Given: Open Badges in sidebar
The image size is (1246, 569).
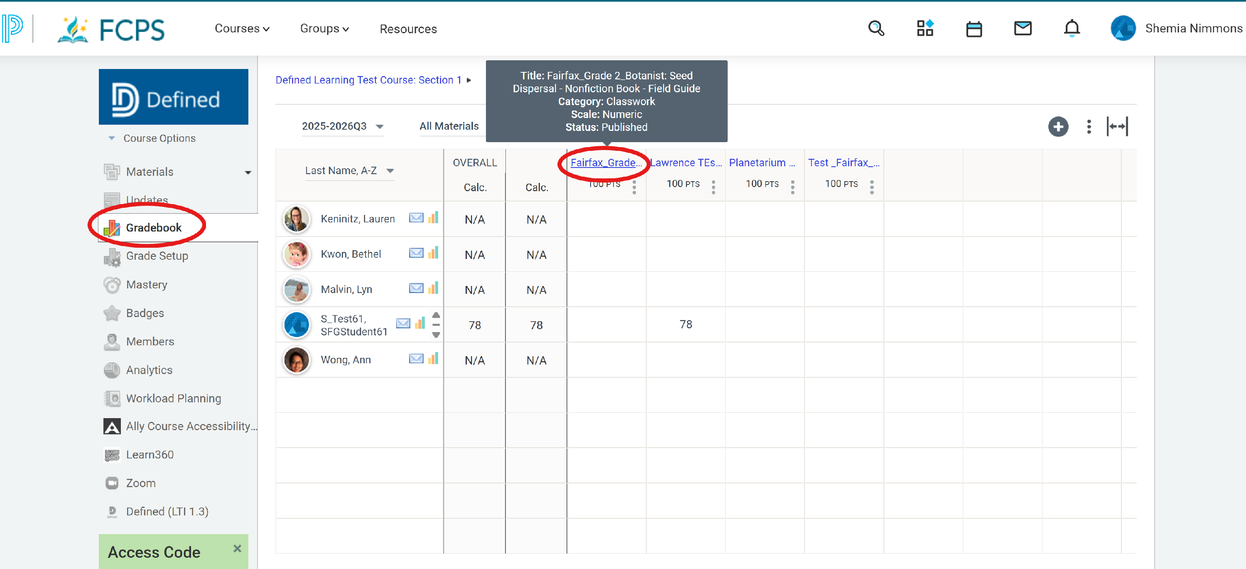Looking at the screenshot, I should 145,313.
